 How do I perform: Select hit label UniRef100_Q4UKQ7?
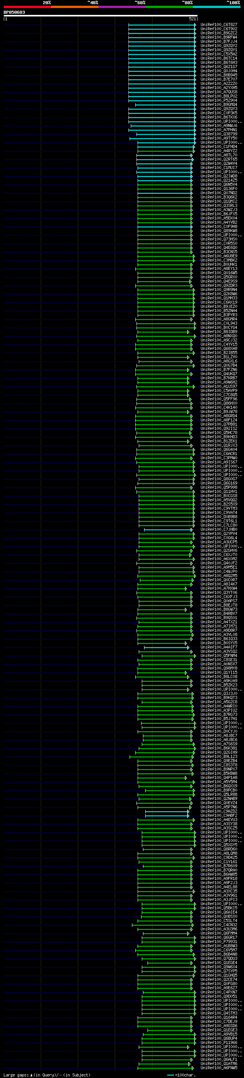218,374
